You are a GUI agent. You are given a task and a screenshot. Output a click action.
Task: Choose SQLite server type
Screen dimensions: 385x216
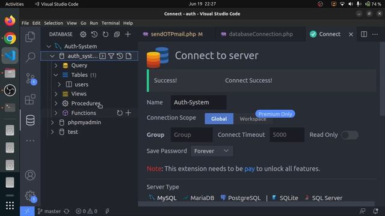[285, 198]
